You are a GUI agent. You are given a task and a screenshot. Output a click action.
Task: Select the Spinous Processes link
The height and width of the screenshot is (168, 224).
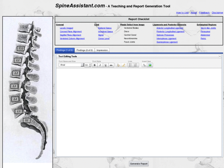(165, 35)
